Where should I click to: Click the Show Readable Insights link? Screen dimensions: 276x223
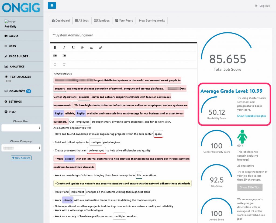pyautogui.click(x=251, y=116)
